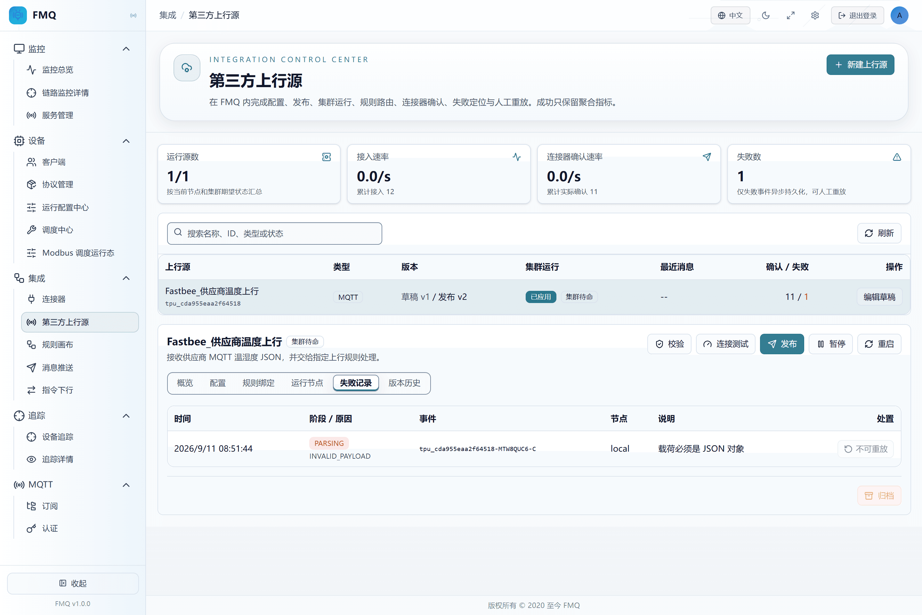Restart the source with 重启
The height and width of the screenshot is (615, 922).
[879, 344]
